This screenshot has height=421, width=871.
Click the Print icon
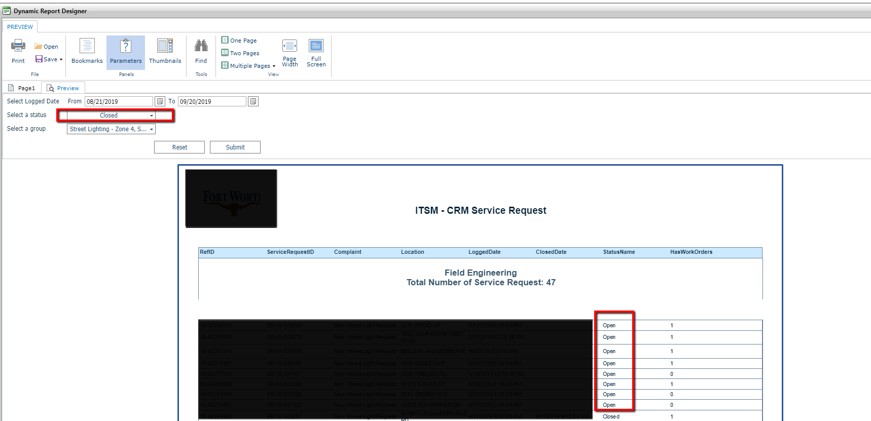click(18, 46)
